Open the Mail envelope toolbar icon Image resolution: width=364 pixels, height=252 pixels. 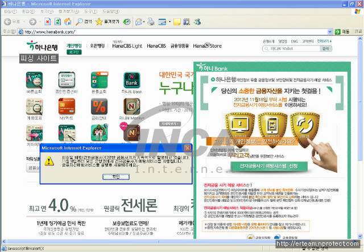139,22
